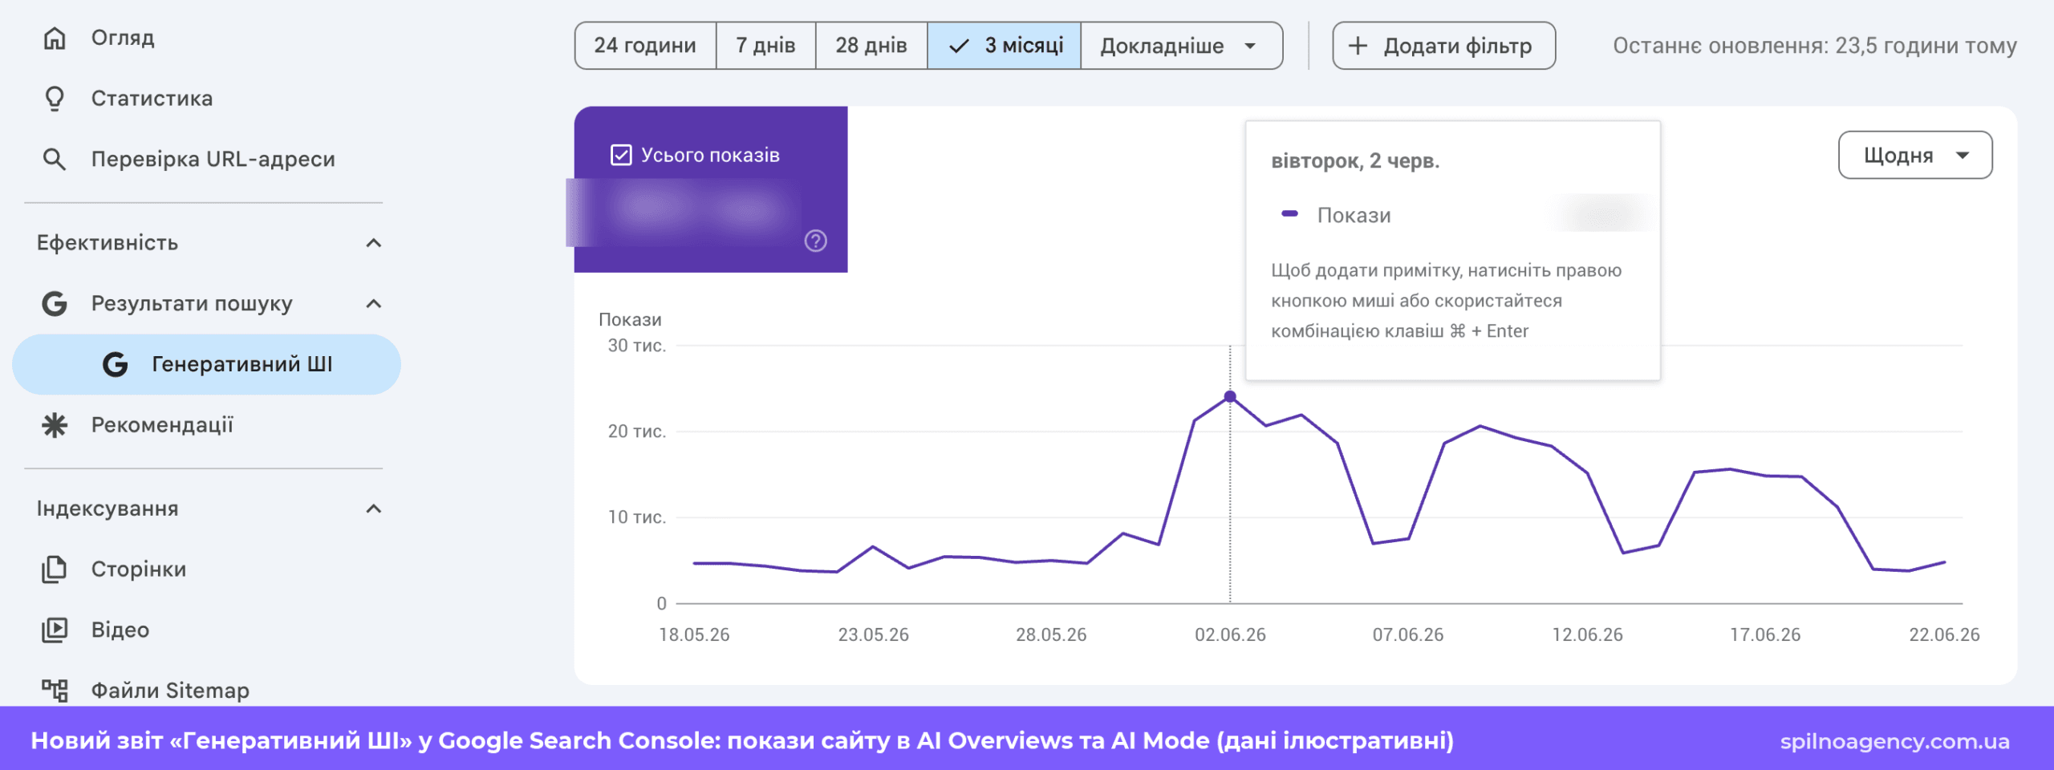This screenshot has width=2054, height=770.
Task: Click the spilnoagency.com.ua link in footer banner
Action: pos(1894,741)
